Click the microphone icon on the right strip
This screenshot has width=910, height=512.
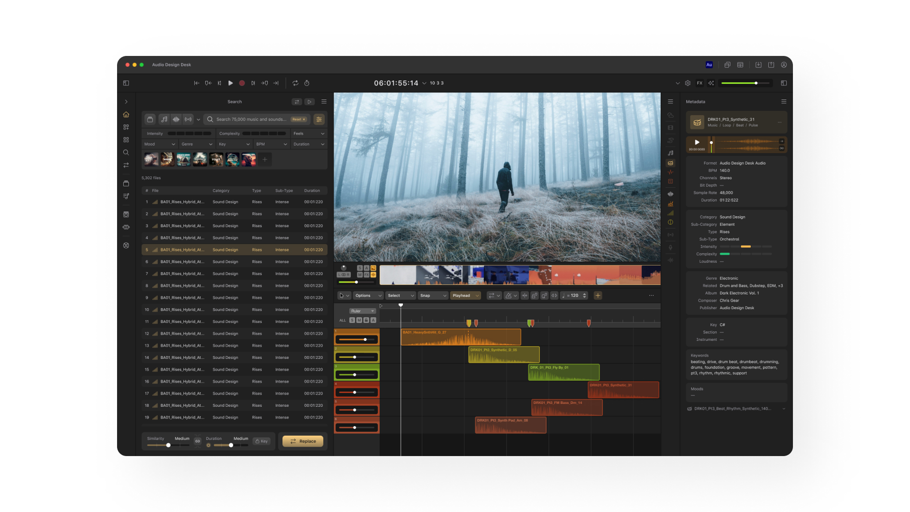pos(671,247)
